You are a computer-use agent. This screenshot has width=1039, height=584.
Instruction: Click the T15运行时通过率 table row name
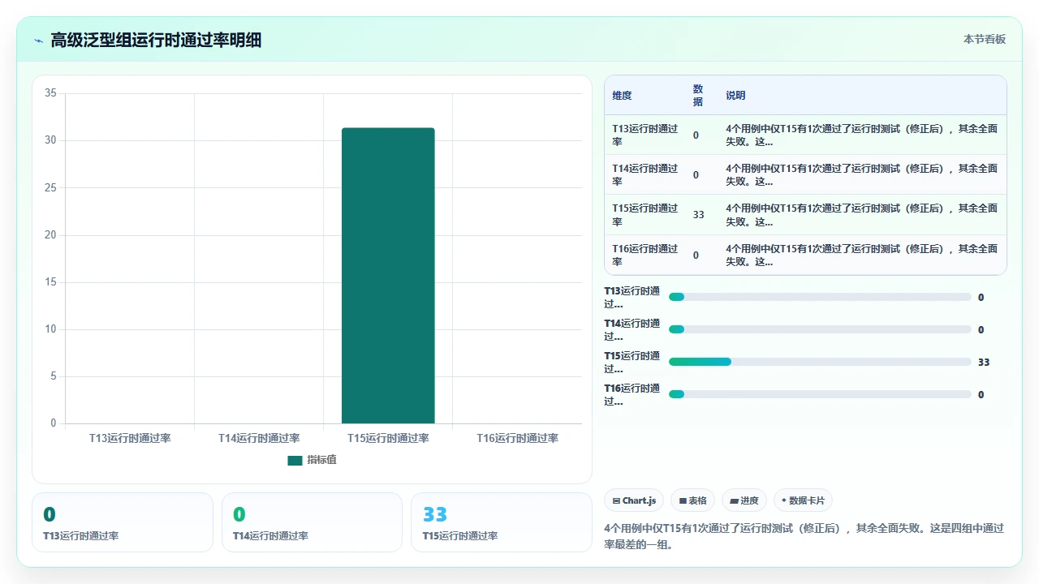645,215
